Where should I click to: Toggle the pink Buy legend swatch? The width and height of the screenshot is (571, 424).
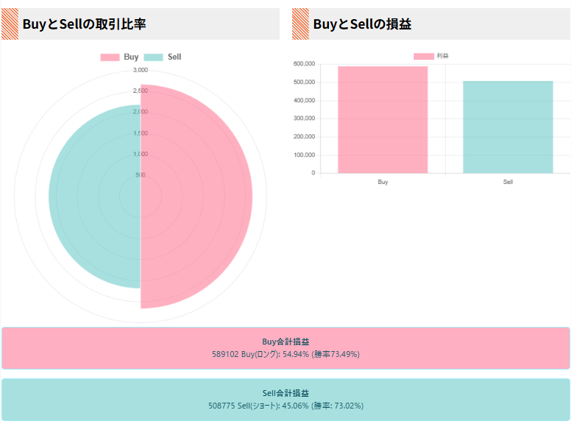pos(110,57)
